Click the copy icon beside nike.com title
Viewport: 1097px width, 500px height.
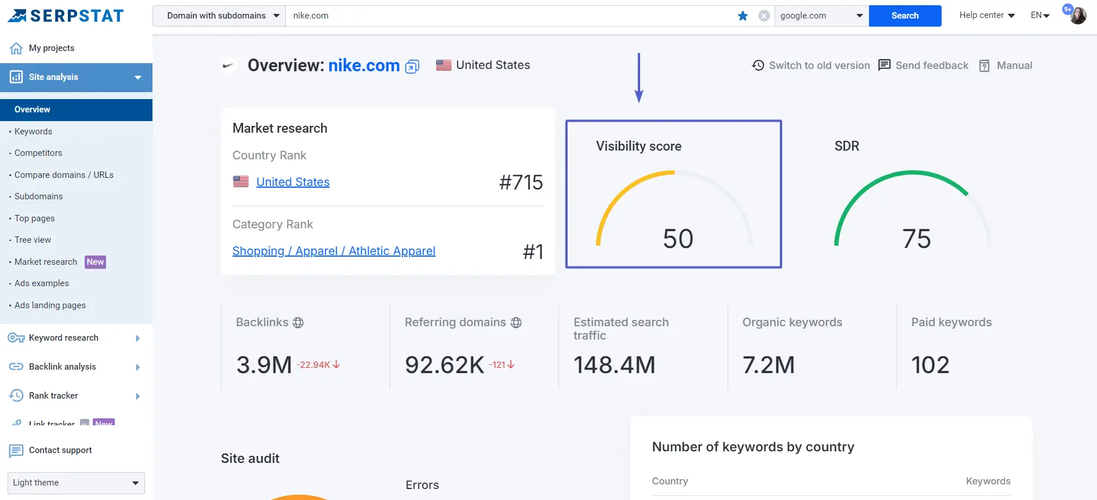click(x=412, y=67)
